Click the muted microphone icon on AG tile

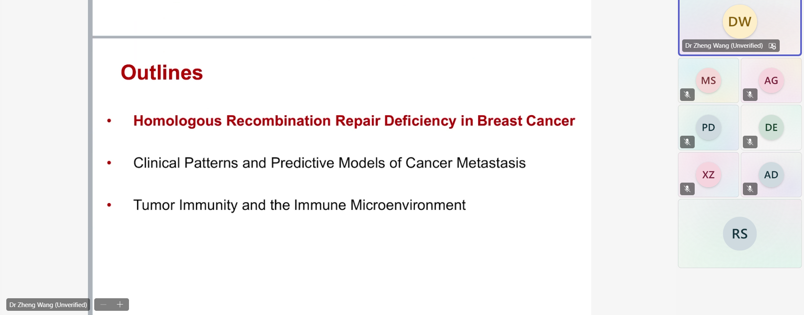tap(750, 95)
